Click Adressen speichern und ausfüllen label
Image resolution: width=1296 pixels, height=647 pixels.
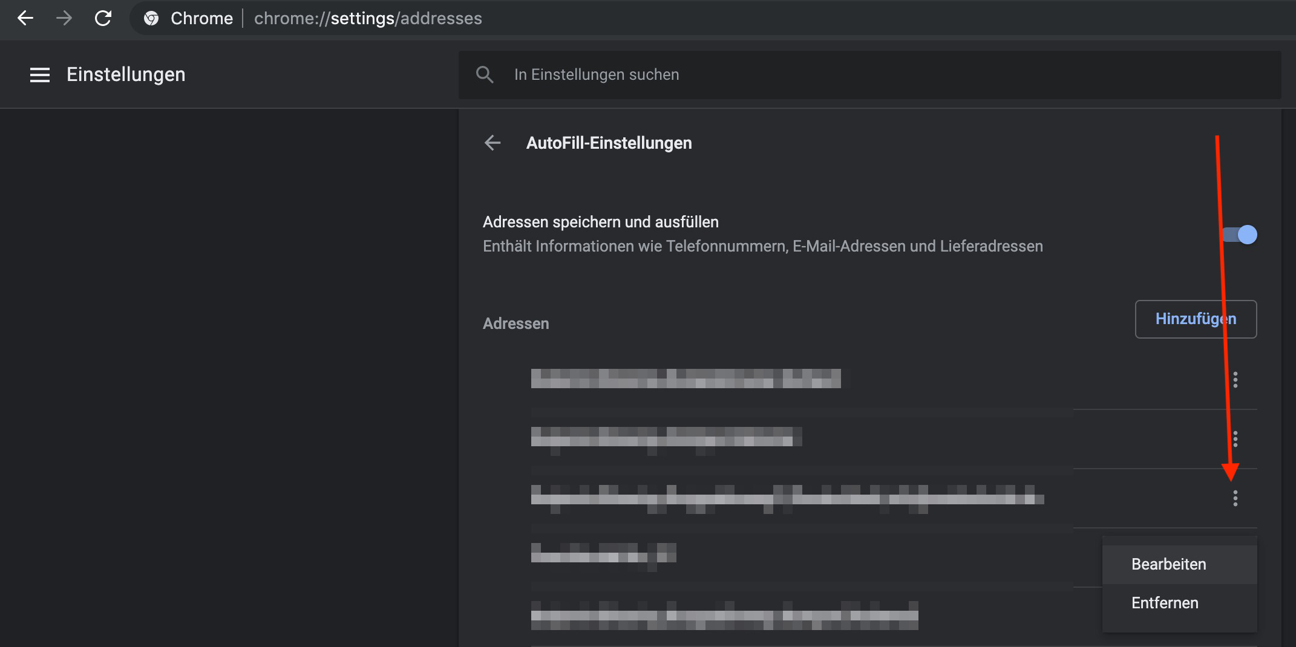600,222
